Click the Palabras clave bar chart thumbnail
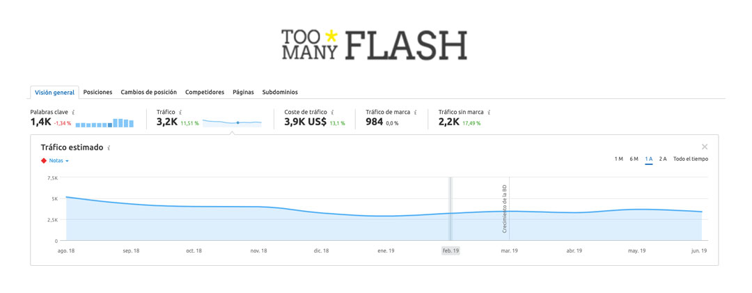The height and width of the screenshot is (293, 752). [104, 122]
